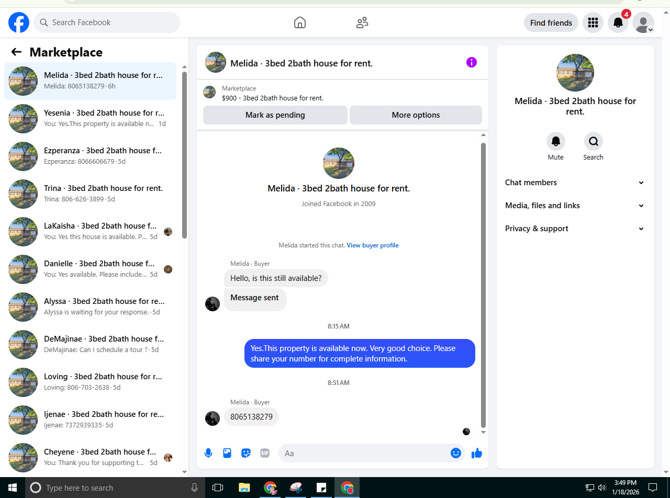The height and width of the screenshot is (498, 670).
Task: Open the notifications bell with badge
Action: [618, 22]
